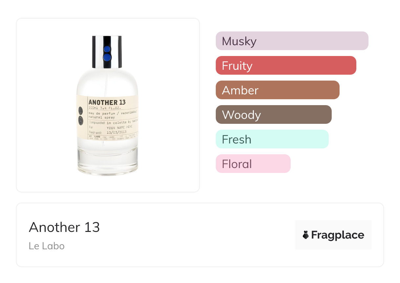Click the upper blue dot on cap
The height and width of the screenshot is (283, 400).
pyautogui.click(x=107, y=50)
